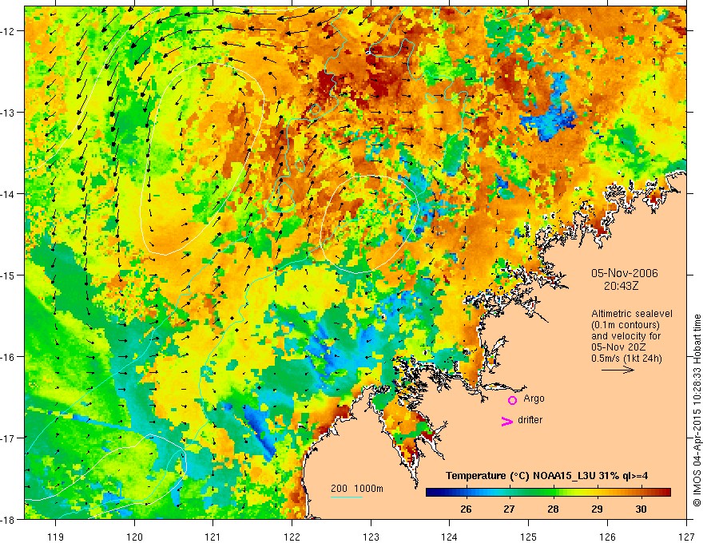This screenshot has height=543, width=703.
Task: Click the latitude axis label -12
Action: (x=8, y=31)
